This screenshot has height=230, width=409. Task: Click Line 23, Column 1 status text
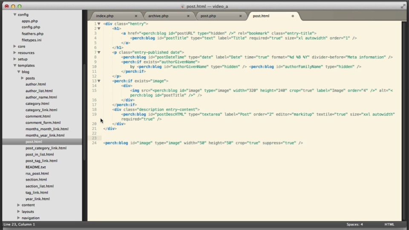click(x=19, y=224)
